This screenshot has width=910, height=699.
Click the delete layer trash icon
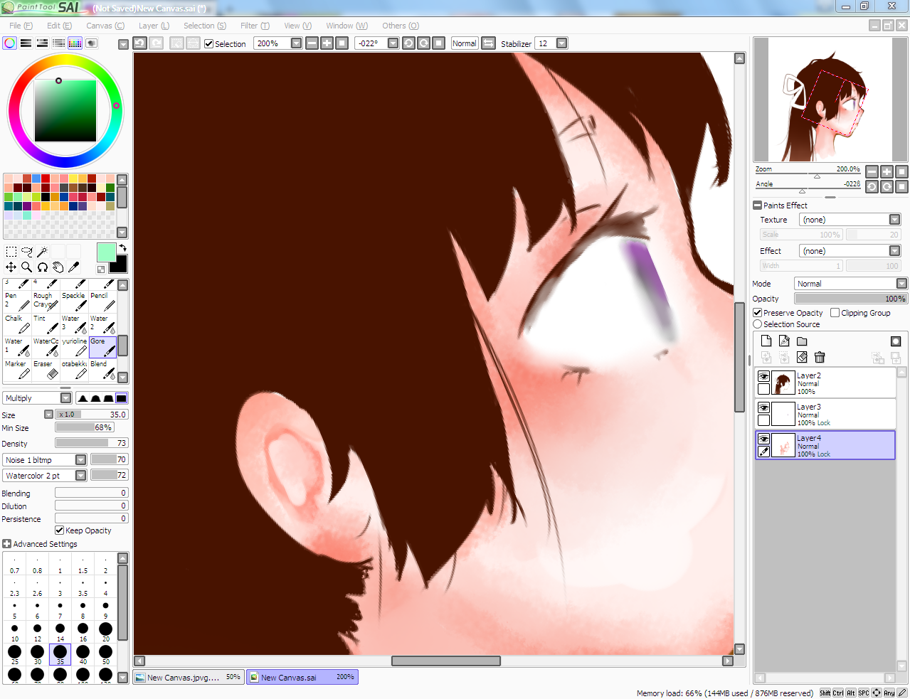click(820, 357)
